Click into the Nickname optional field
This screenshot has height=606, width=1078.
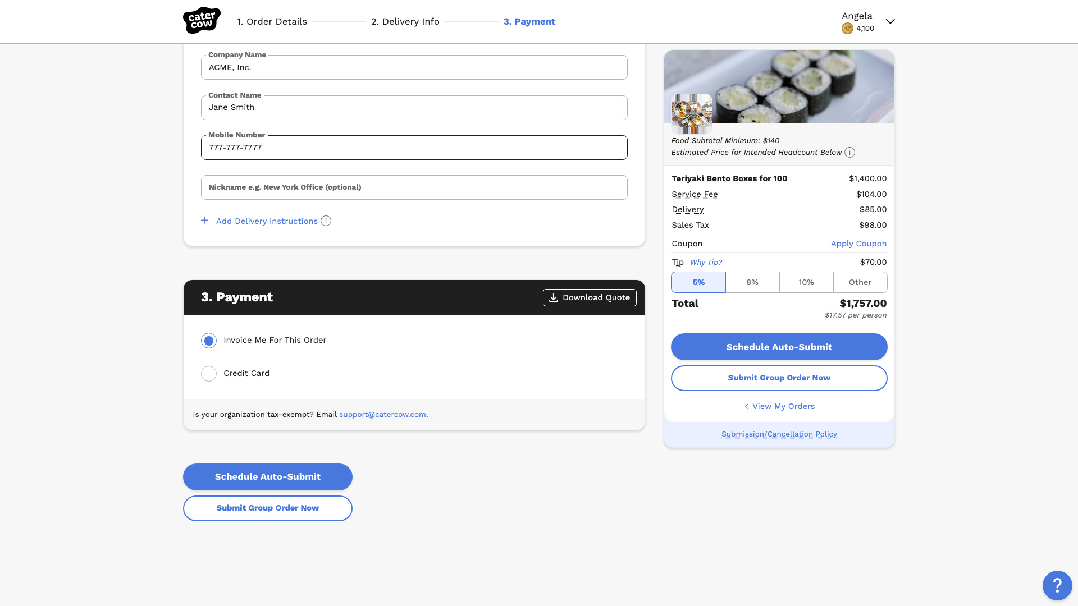pos(414,187)
